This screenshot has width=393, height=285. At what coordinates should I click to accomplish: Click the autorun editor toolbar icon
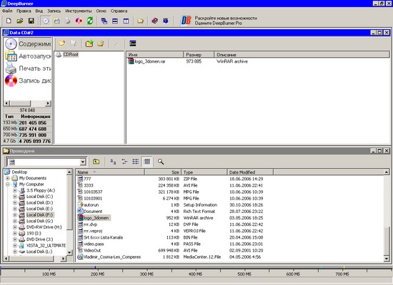pyautogui.click(x=57, y=21)
